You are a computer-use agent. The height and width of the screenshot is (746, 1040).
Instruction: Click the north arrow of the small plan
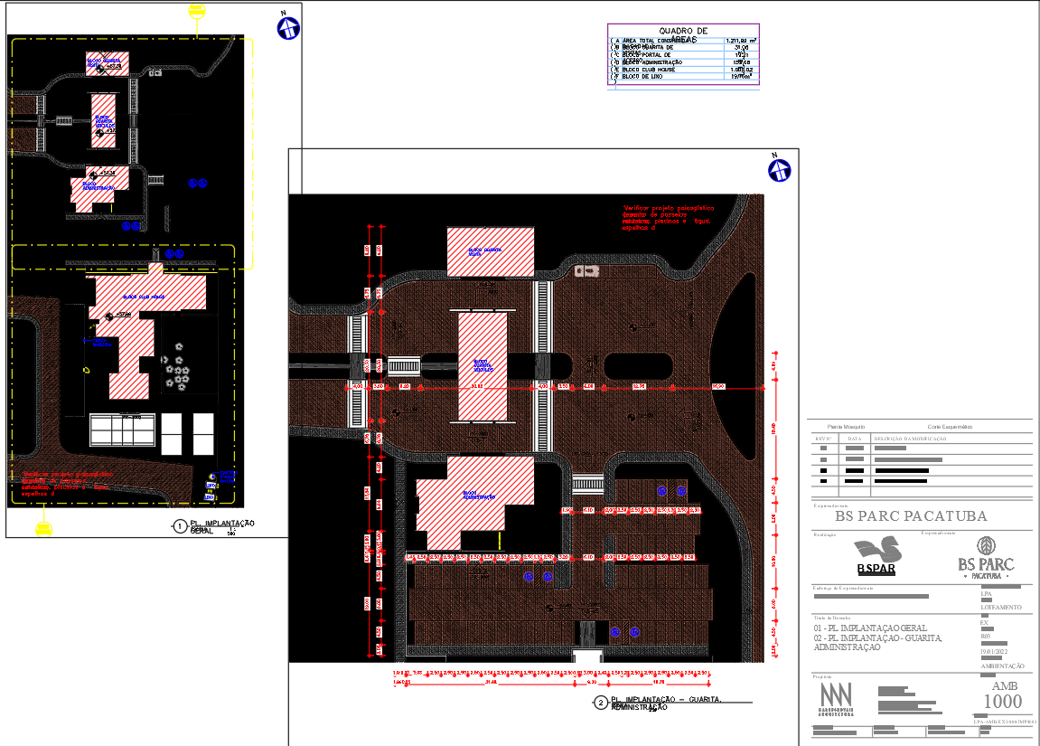pos(288,29)
